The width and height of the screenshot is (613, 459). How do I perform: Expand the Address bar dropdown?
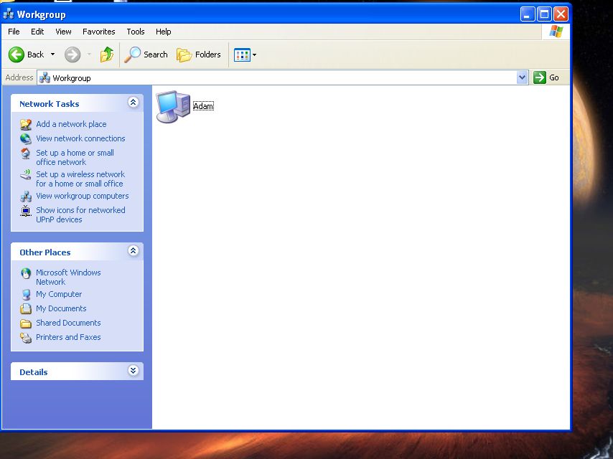522,77
